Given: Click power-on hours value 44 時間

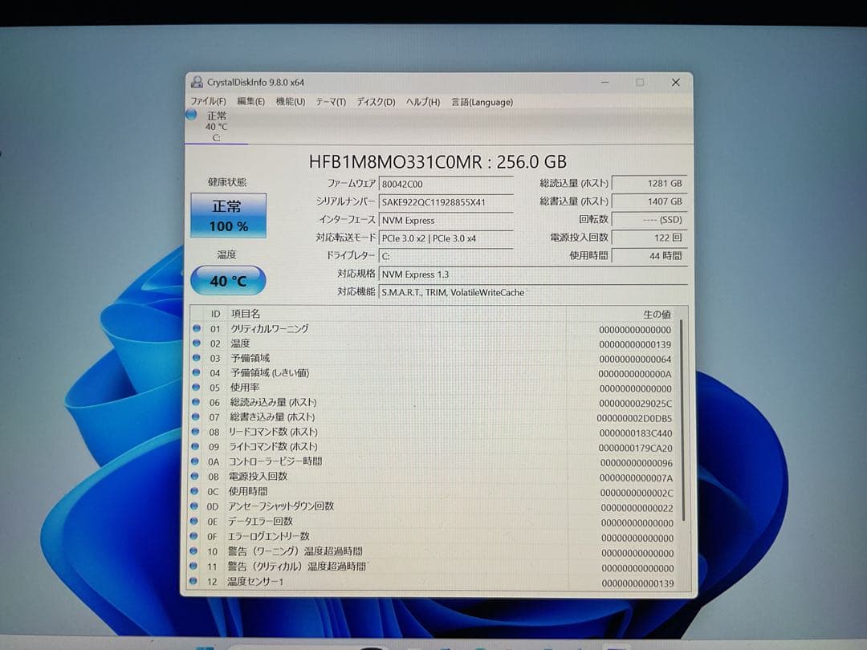Looking at the screenshot, I should click(649, 255).
